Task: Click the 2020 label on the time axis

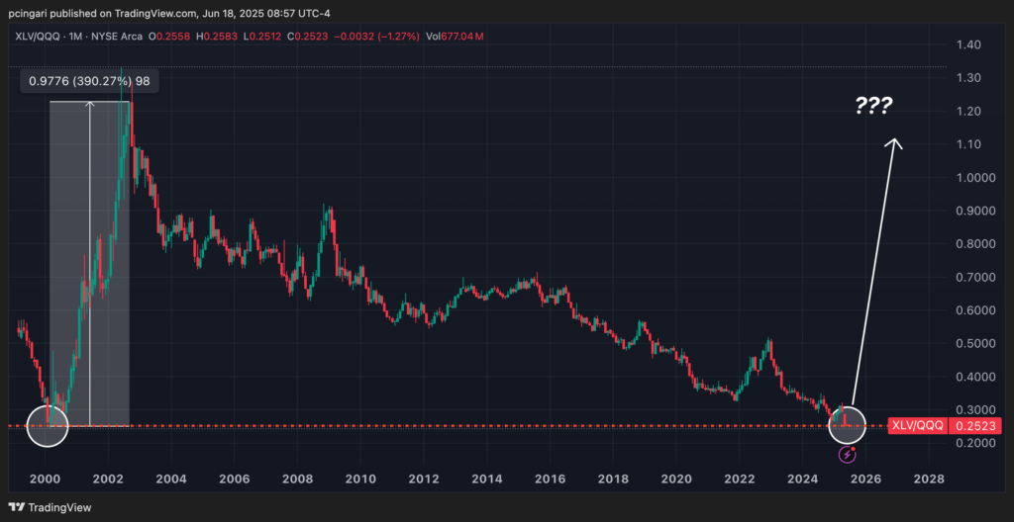Action: (x=676, y=480)
